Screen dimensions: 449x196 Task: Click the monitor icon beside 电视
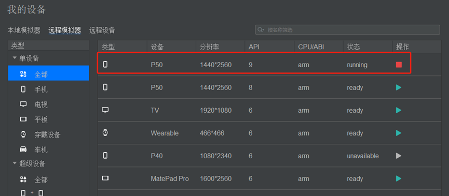23,104
